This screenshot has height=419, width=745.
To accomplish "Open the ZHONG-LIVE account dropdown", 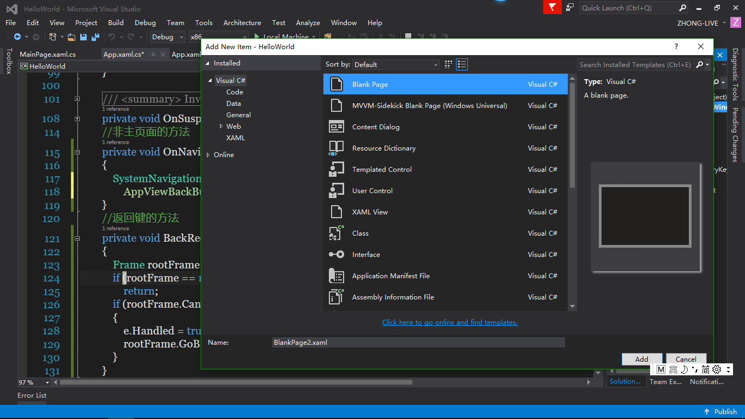I will (724, 23).
